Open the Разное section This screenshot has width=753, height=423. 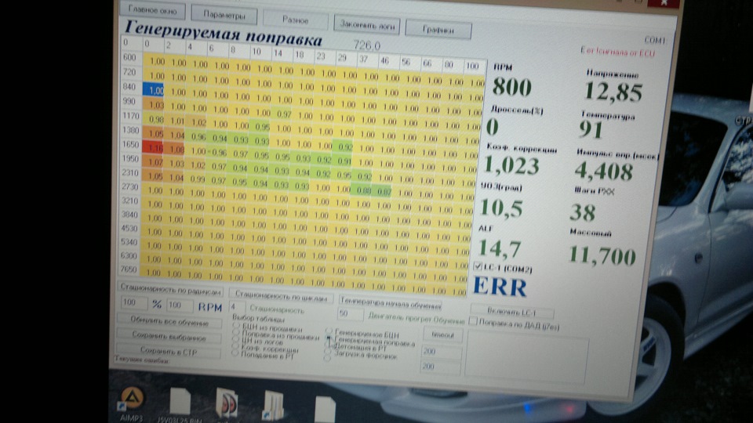295,20
